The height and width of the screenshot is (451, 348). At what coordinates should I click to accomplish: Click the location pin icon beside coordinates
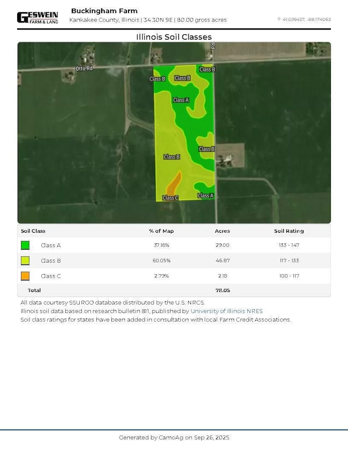coord(279,19)
